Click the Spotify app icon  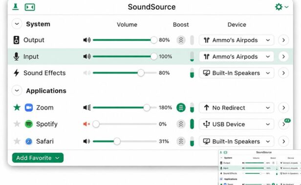click(29, 124)
